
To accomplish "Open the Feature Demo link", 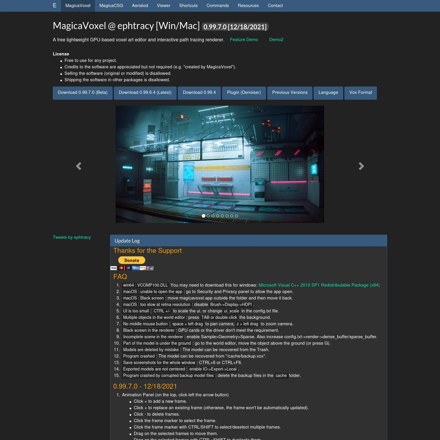I will pyautogui.click(x=244, y=40).
